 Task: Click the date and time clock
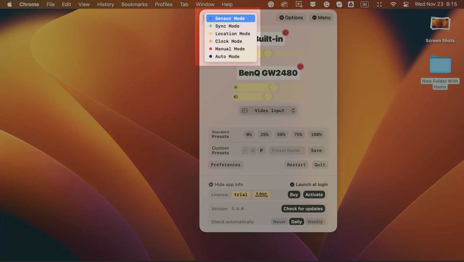pyautogui.click(x=436, y=4)
